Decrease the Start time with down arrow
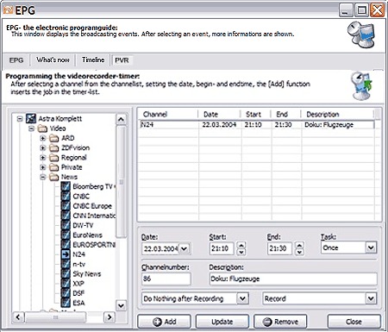This screenshot has width=388, height=332. point(241,252)
